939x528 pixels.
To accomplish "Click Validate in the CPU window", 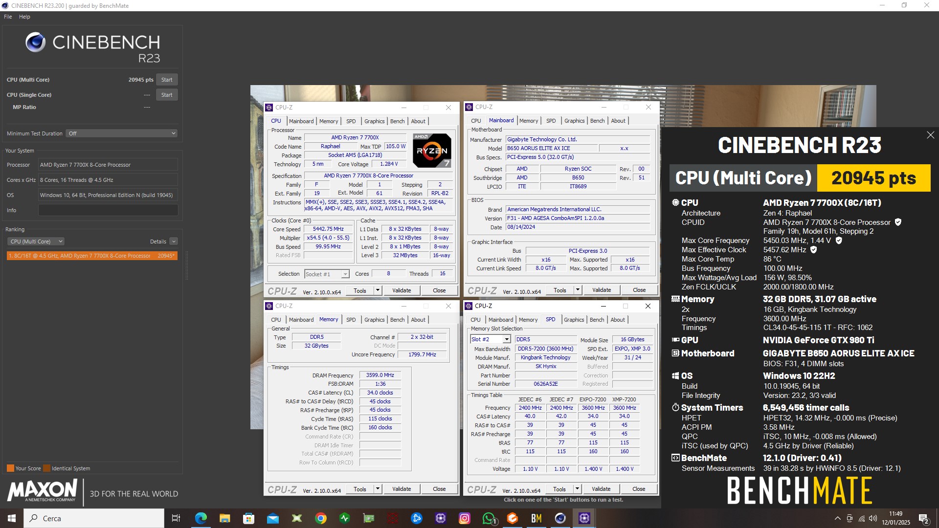I will coord(402,290).
